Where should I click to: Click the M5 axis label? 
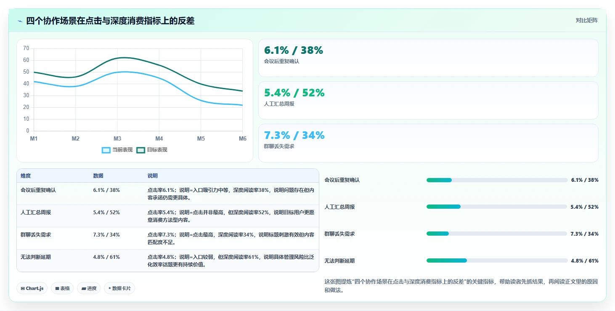point(201,138)
